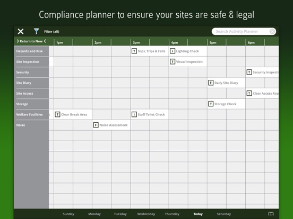Open the book icon in bottom bar

pyautogui.click(x=271, y=214)
